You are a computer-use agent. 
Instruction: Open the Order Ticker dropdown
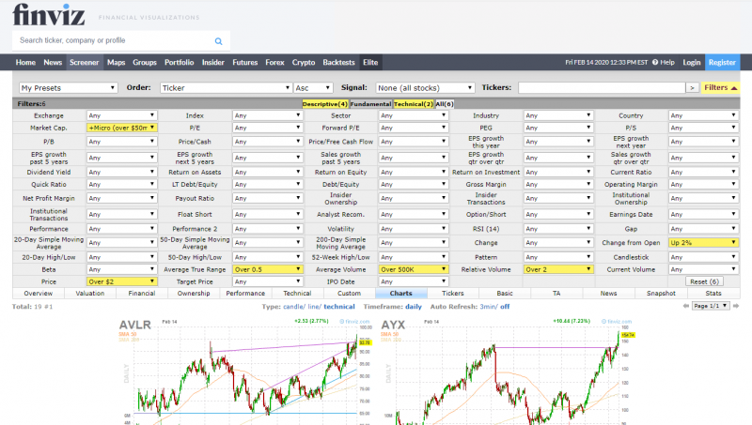tap(226, 88)
